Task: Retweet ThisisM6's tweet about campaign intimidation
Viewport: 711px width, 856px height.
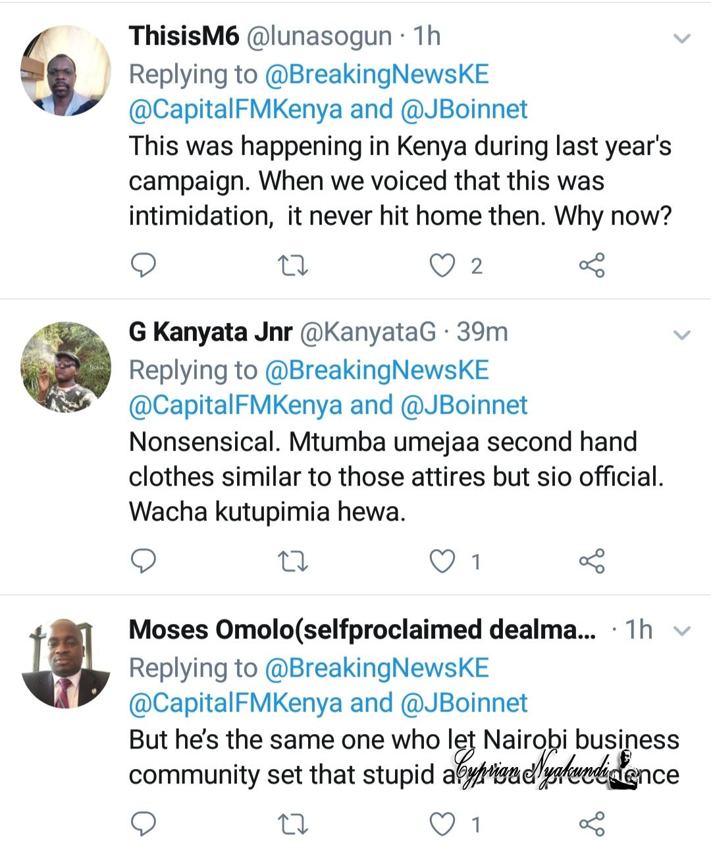Action: (293, 265)
